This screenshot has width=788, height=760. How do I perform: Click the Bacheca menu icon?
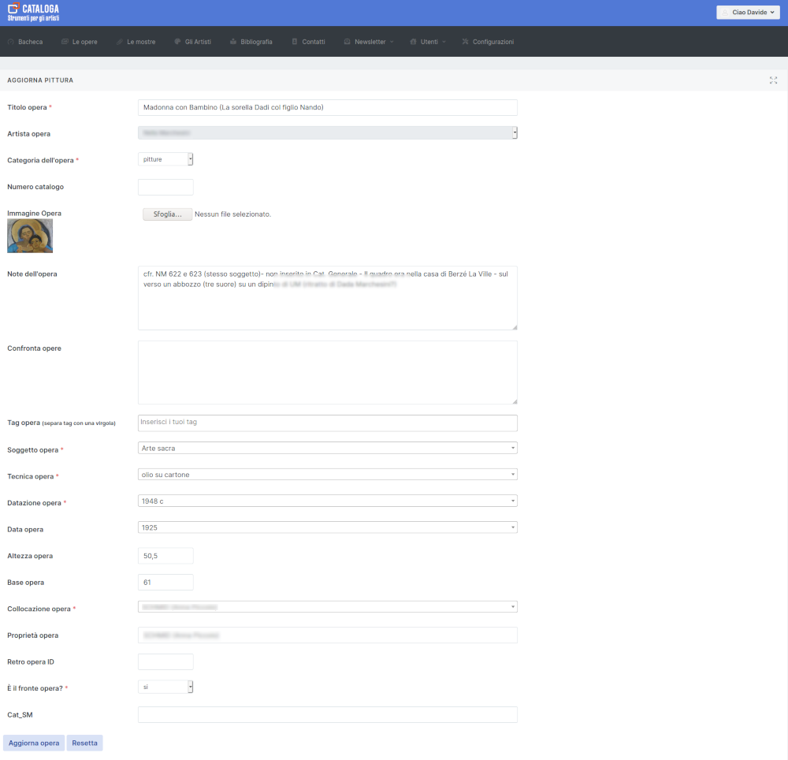[11, 42]
